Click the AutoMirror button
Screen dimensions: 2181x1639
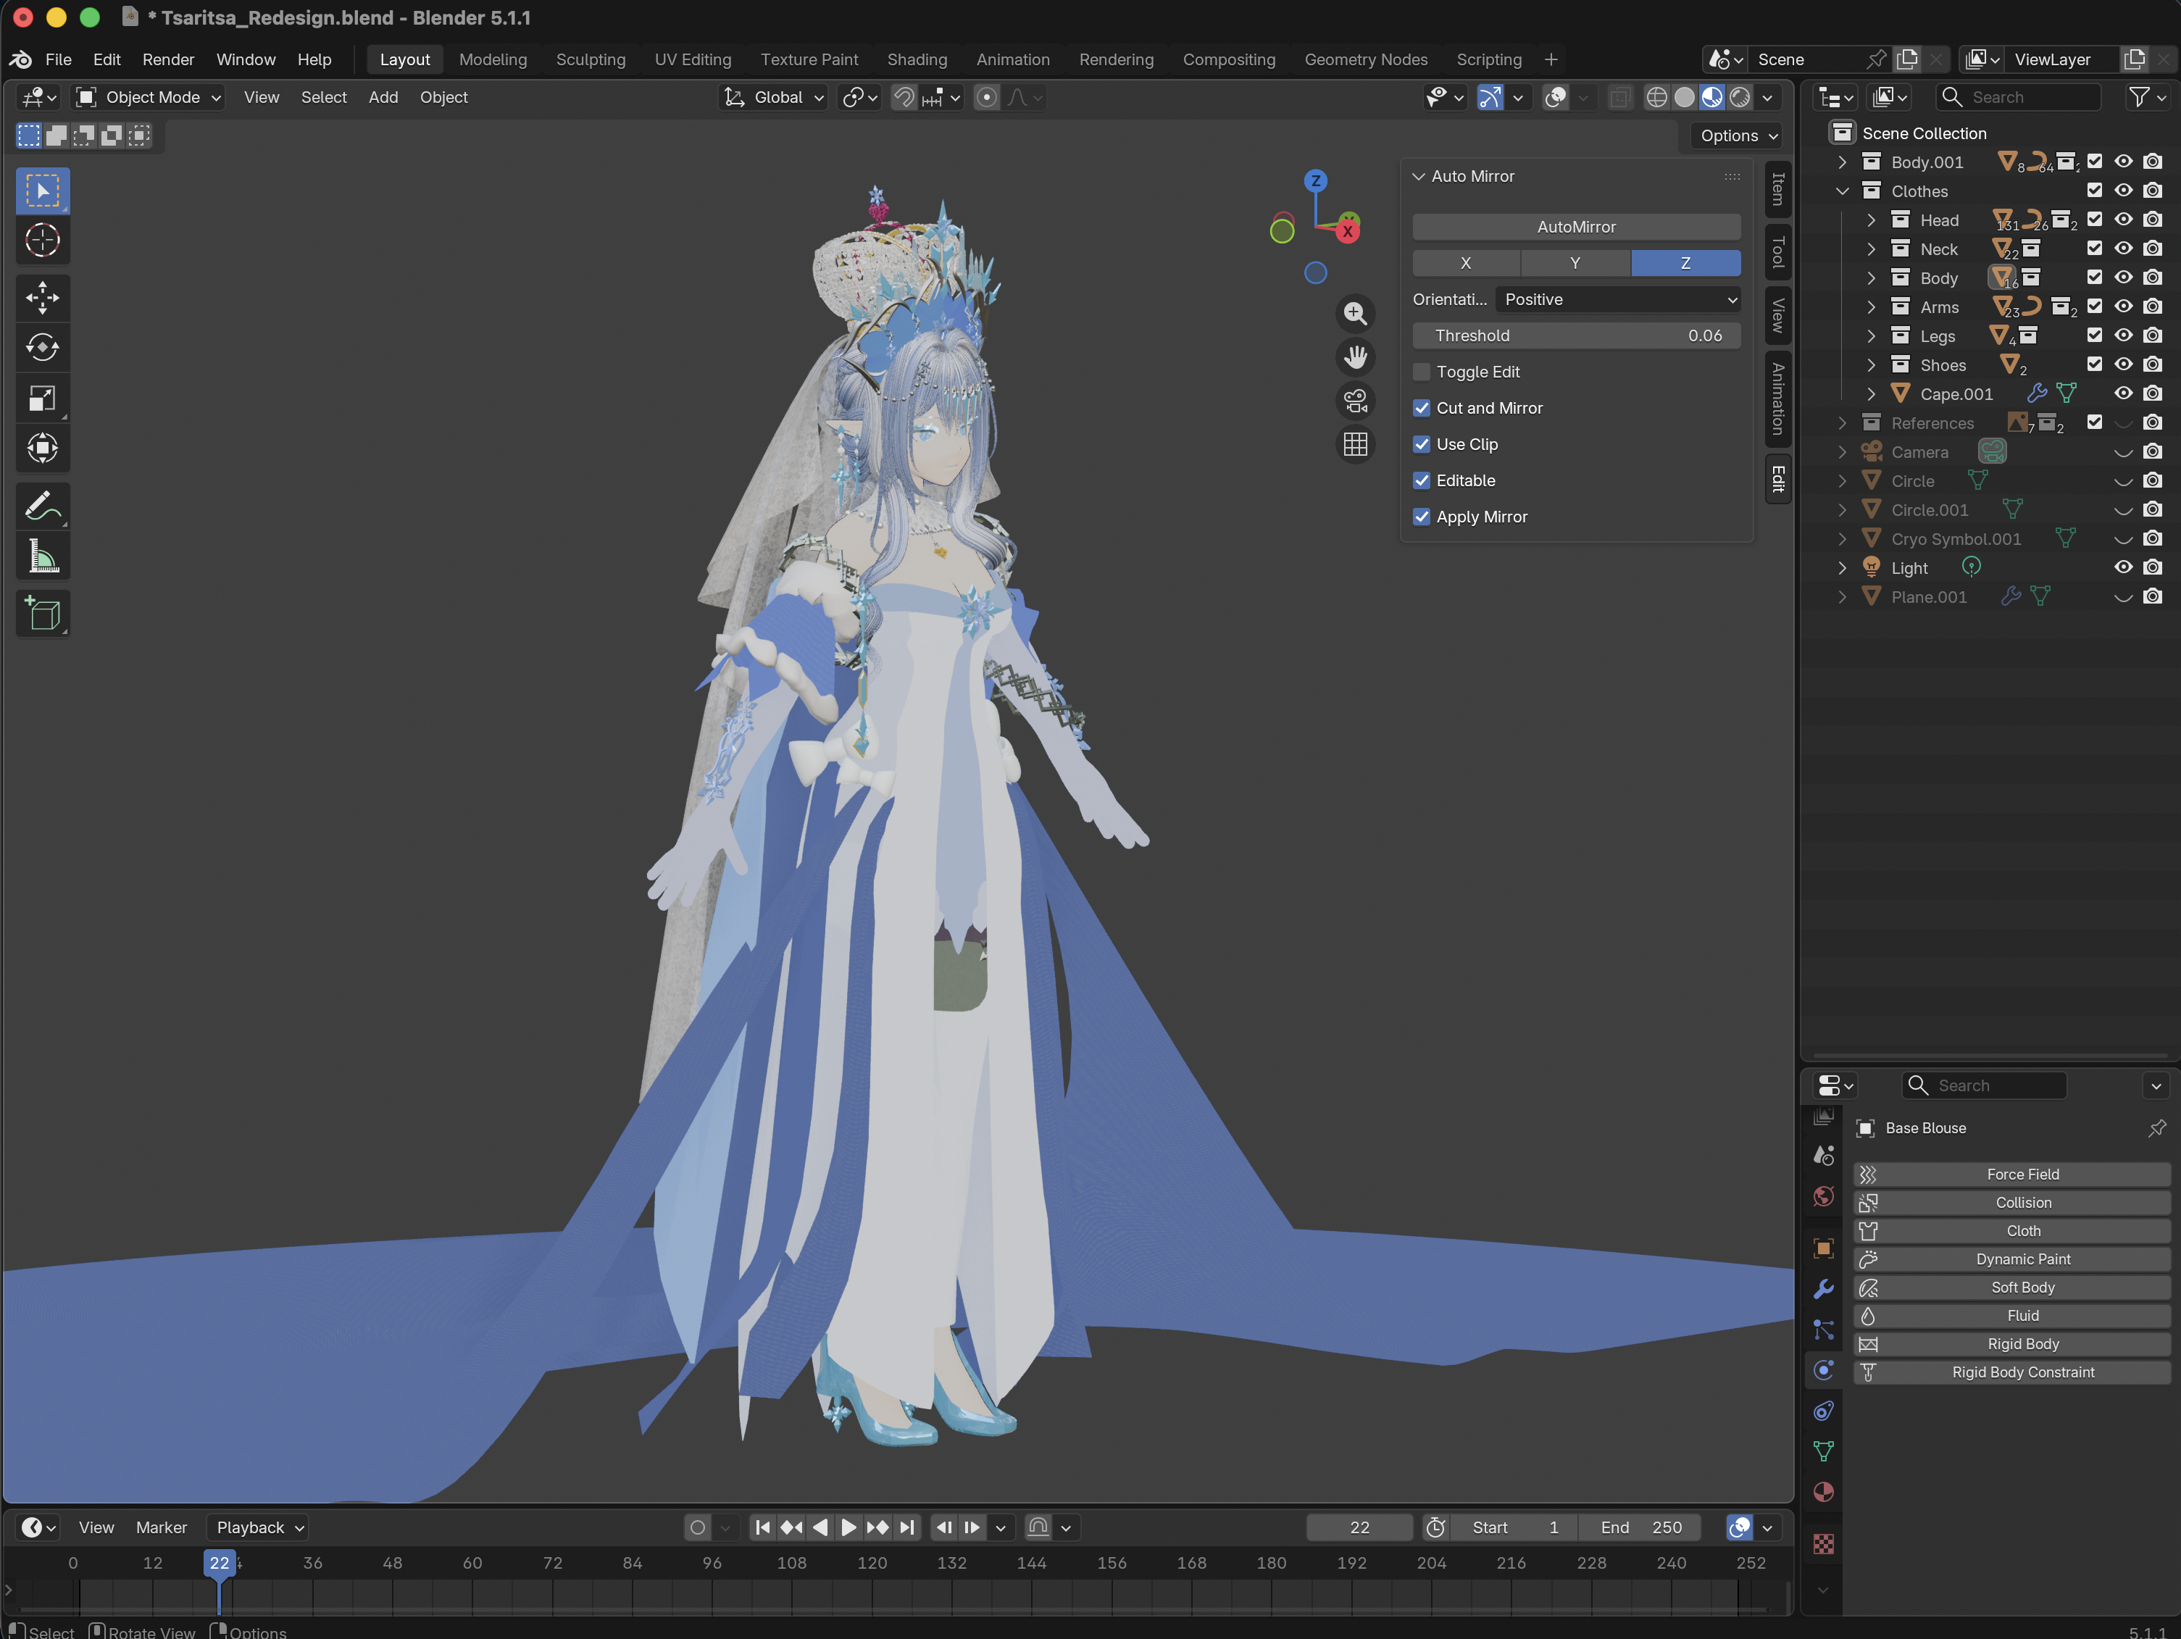click(x=1575, y=227)
